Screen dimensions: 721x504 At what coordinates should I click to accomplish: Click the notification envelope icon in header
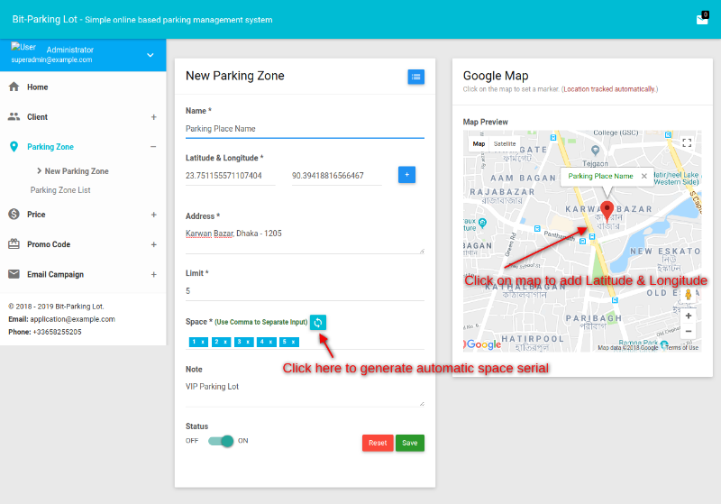coord(702,19)
